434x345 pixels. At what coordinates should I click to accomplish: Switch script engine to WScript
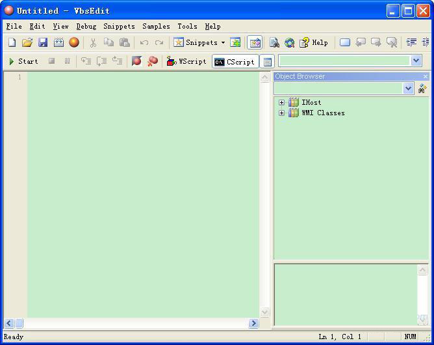tap(186, 61)
